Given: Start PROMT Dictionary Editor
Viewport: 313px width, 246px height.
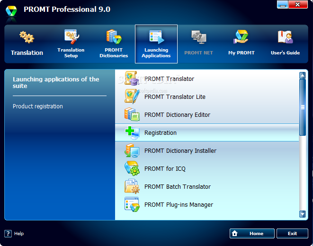Looking at the screenshot, I should [207, 114].
